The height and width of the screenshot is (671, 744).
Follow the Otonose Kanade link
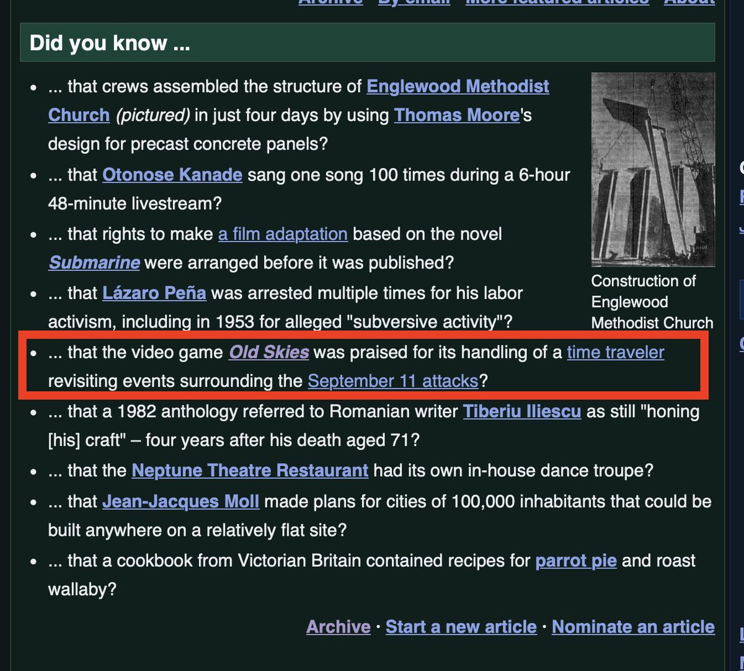tap(172, 175)
